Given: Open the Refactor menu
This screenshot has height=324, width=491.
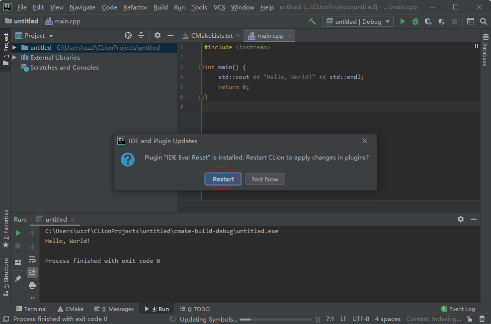Looking at the screenshot, I should point(135,7).
